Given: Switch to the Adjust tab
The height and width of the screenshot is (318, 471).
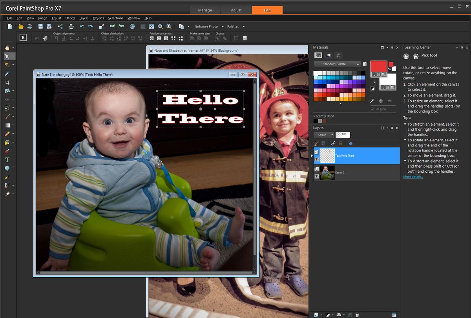Looking at the screenshot, I should (x=236, y=10).
